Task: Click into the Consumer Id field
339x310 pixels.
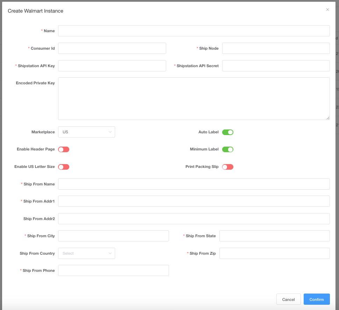Action: (112, 48)
